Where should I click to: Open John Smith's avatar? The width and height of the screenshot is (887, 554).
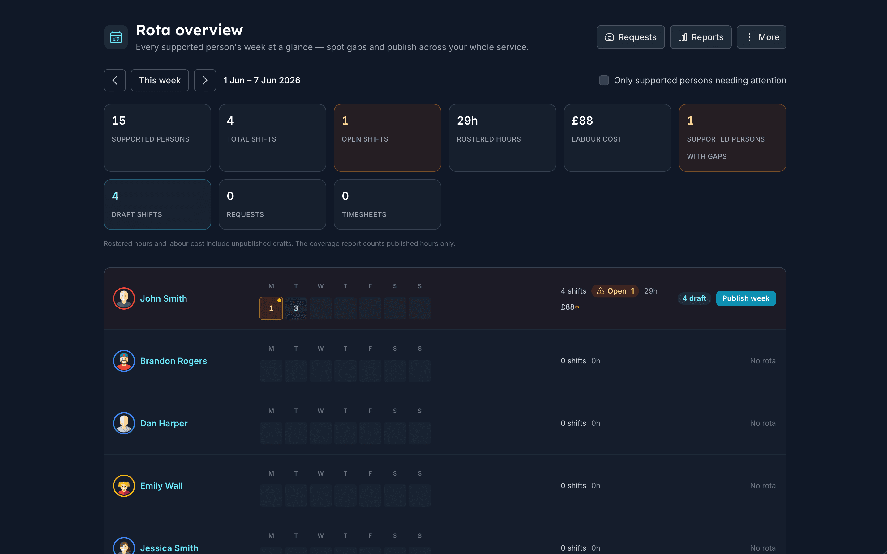124,298
